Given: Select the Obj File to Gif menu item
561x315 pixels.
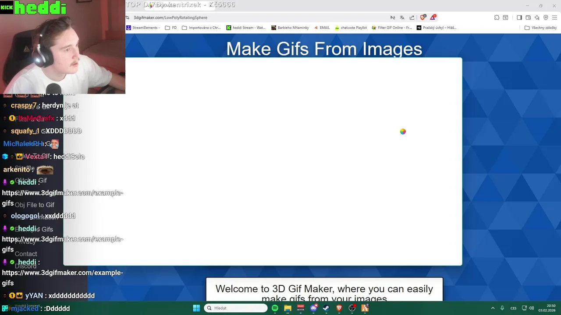Looking at the screenshot, I should coord(35,205).
